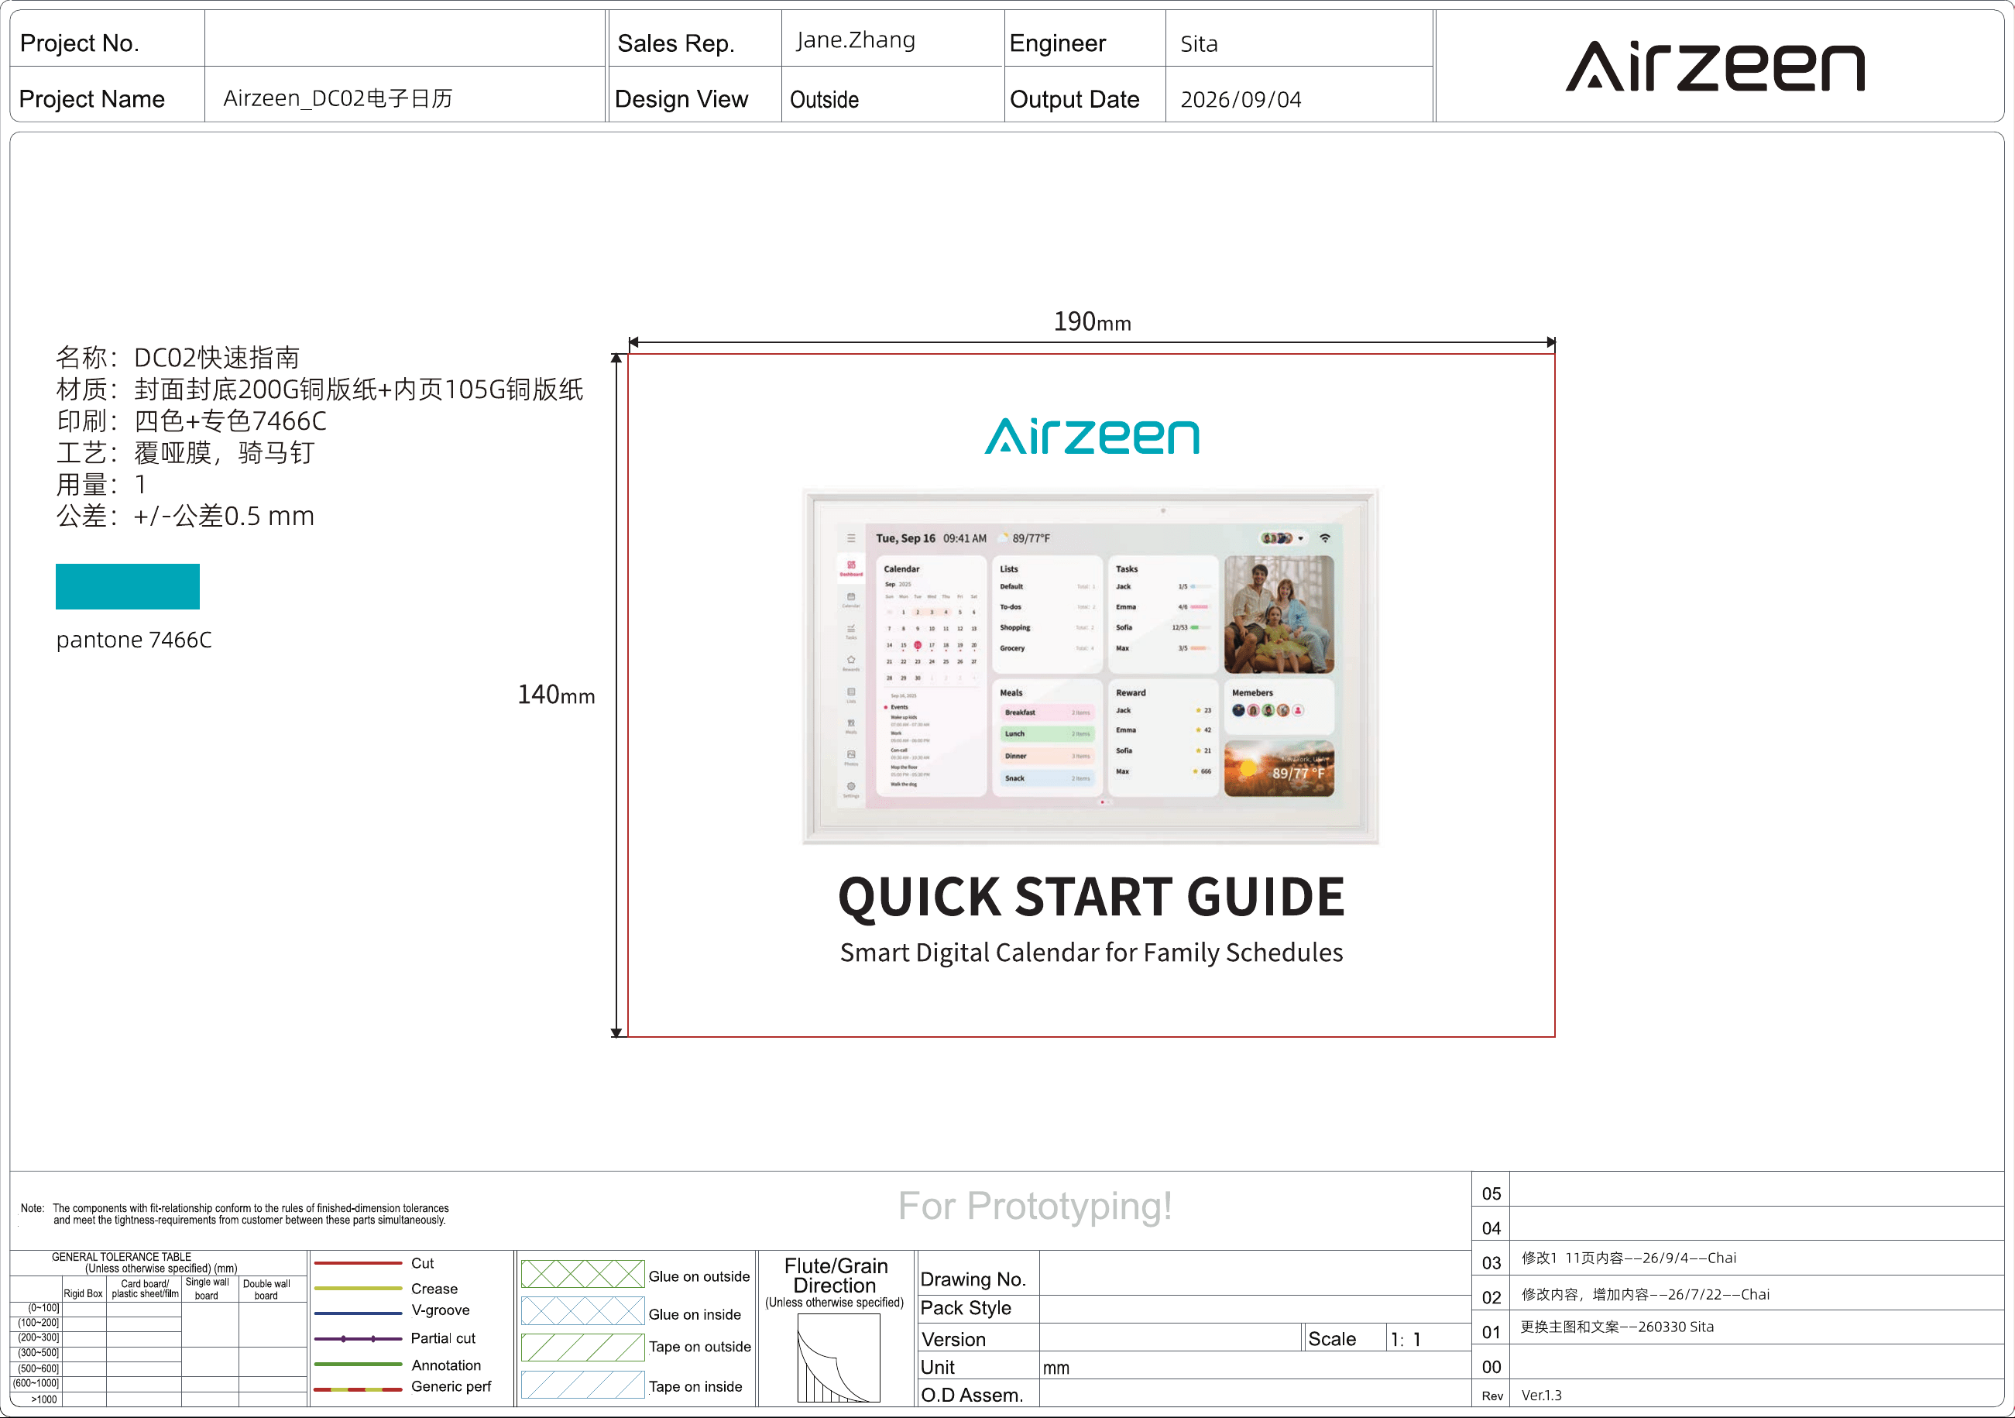This screenshot has height=1418, width=2015.
Task: Select revision 01 note ending '260330 Sita'
Action: [1618, 1327]
